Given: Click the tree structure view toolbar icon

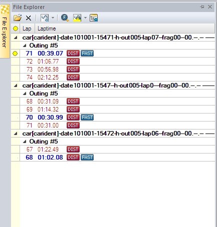Looking at the screenshot, I should (x=94, y=18).
